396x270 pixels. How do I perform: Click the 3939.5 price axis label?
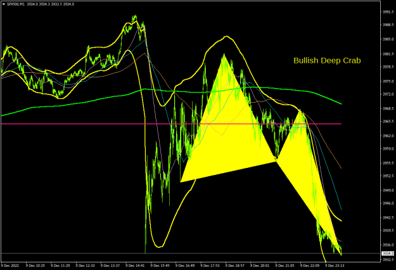[x=388, y=230]
